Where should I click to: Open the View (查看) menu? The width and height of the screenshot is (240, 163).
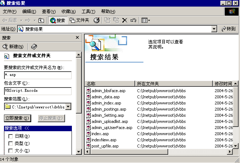tap(49, 12)
